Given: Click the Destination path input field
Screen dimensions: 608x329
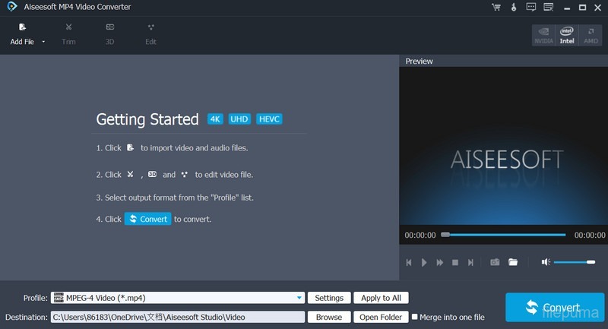Looking at the screenshot, I should pyautogui.click(x=177, y=317).
